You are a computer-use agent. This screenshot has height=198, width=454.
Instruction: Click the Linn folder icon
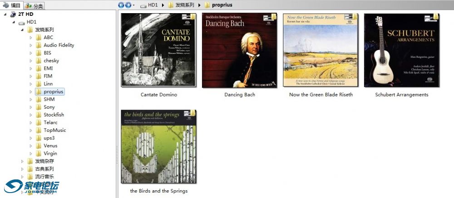(39, 84)
